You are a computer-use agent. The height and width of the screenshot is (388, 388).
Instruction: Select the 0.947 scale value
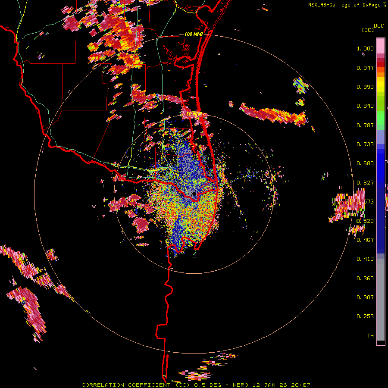tap(365, 68)
